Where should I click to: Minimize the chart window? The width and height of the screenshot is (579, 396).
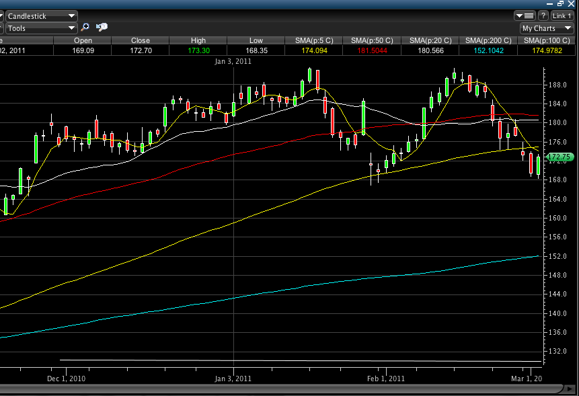550,3
